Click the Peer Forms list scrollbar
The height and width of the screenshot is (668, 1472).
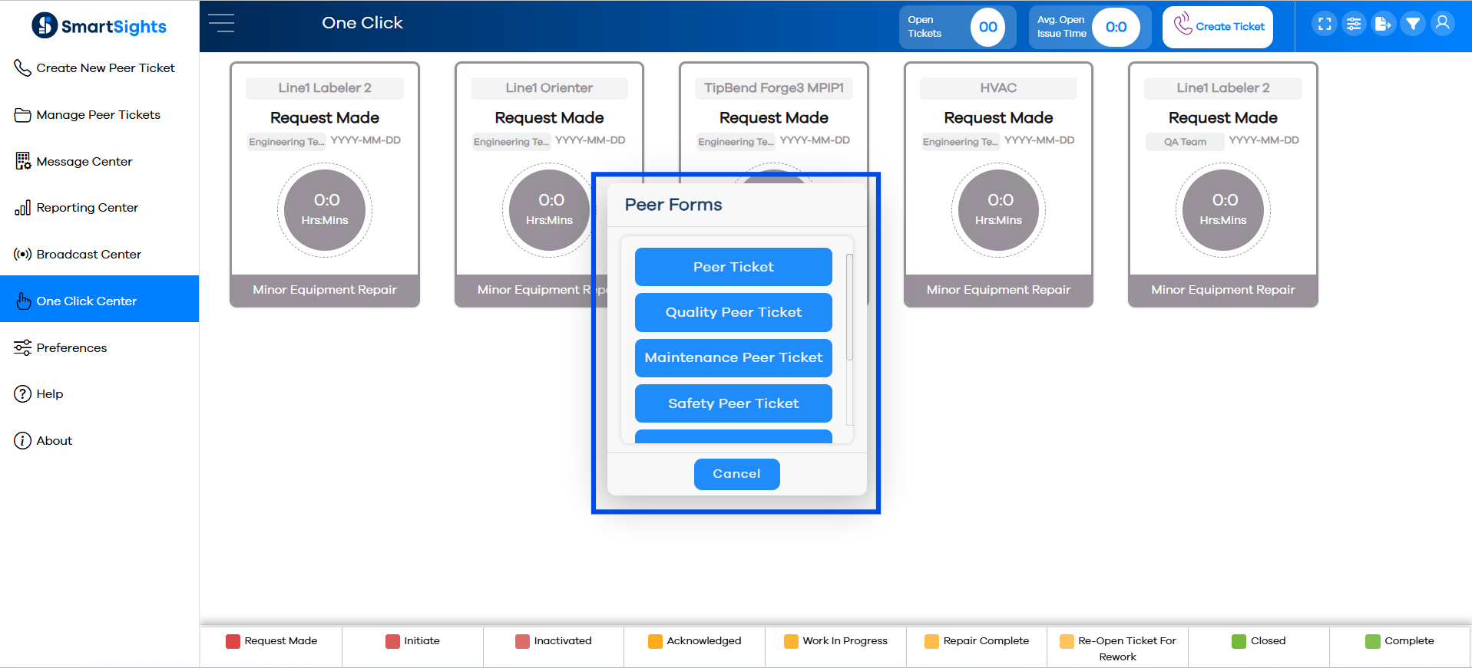(x=849, y=307)
